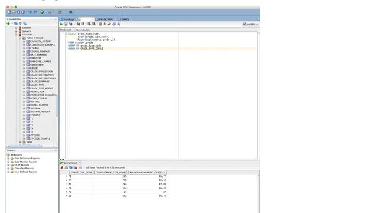378x213 pixels.
Task: Expand the COURSE table node
Action: [24, 48]
